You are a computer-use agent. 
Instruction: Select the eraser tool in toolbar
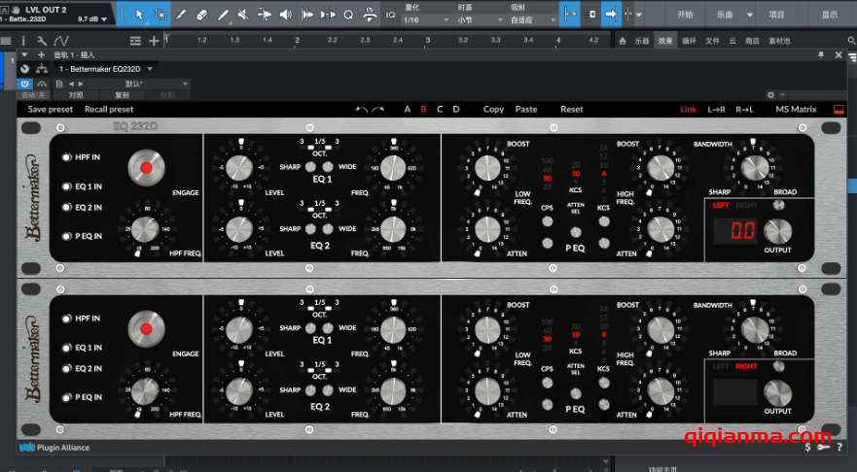tap(201, 14)
